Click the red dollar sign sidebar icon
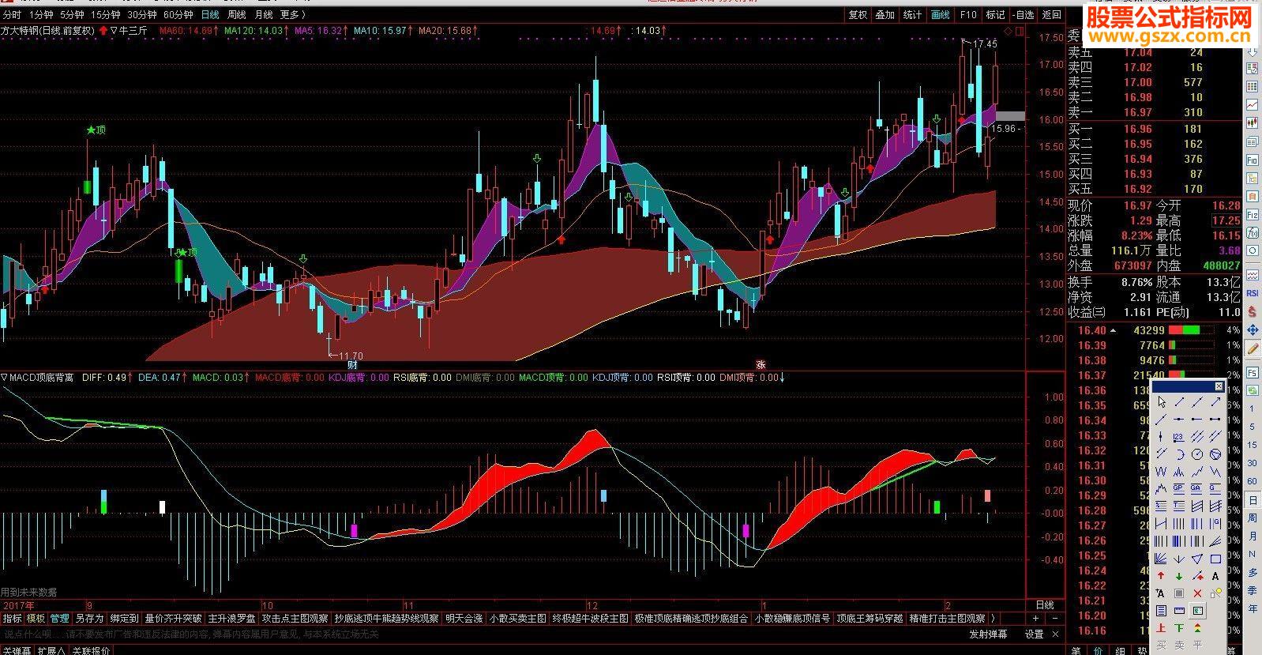Viewport: 1262px width, 655px height. (1253, 311)
